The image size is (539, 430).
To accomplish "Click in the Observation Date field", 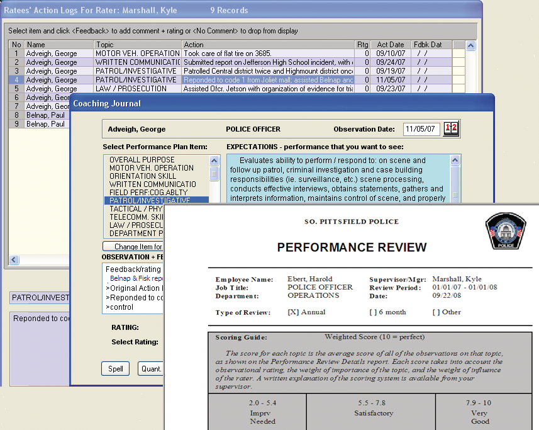I will coord(421,129).
